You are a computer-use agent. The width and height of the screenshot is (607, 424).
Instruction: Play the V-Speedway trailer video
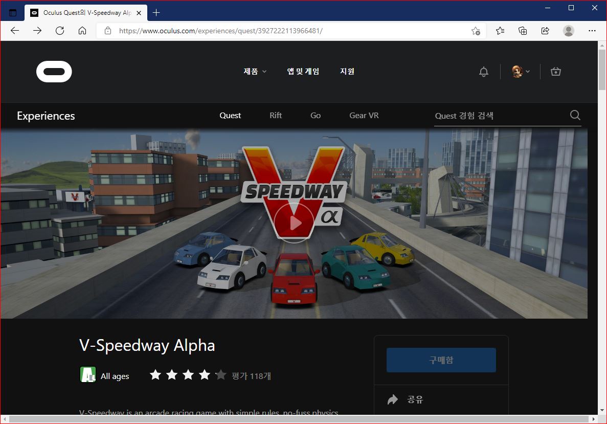click(x=294, y=222)
